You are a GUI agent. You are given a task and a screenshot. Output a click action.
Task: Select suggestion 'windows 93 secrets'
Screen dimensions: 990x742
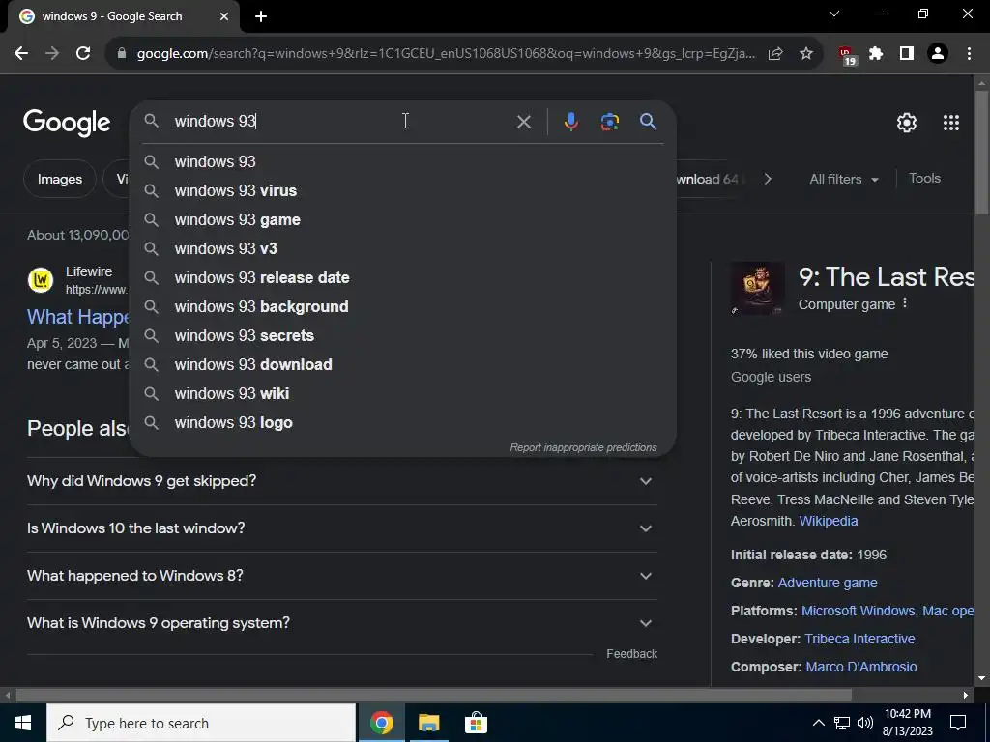pyautogui.click(x=403, y=335)
